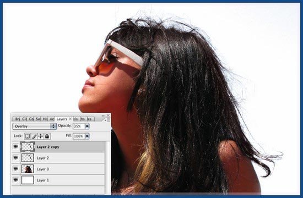Click the Fill 100% value field
This screenshot has width=303, height=198.
[x=79, y=136]
